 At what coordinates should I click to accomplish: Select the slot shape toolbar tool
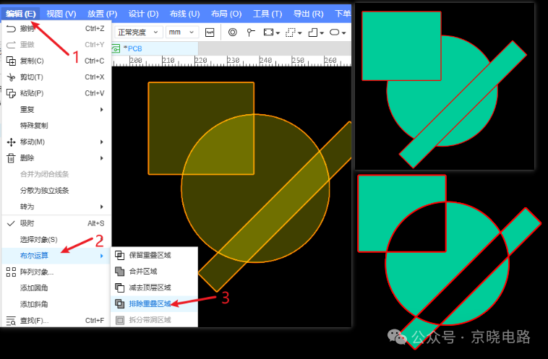(x=335, y=33)
